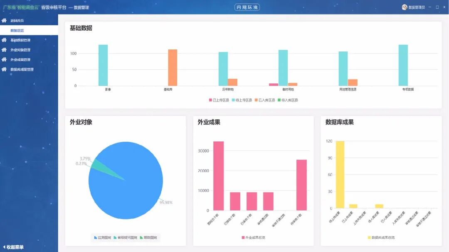The image size is (449, 252).
Task: Open 基础数据管理 in the sidebar
Action: tap(29, 40)
